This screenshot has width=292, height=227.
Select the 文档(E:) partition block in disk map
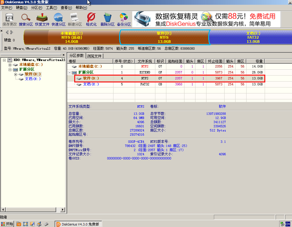click(251, 37)
